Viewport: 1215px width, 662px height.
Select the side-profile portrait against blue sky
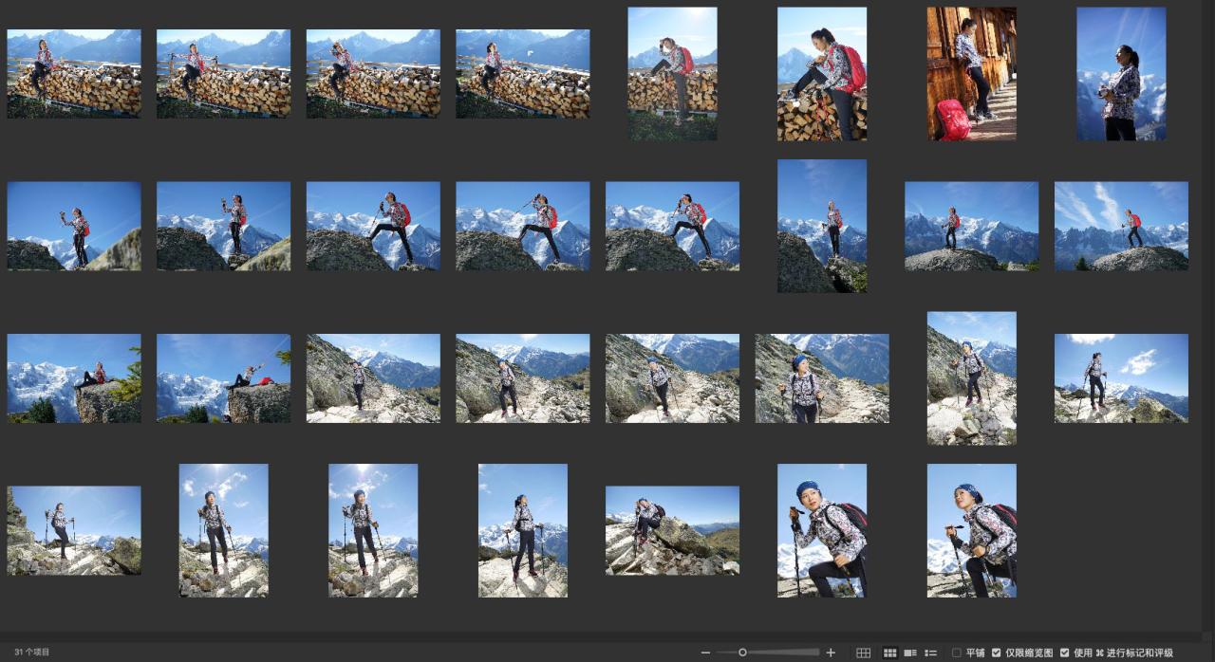pyautogui.click(x=1121, y=74)
